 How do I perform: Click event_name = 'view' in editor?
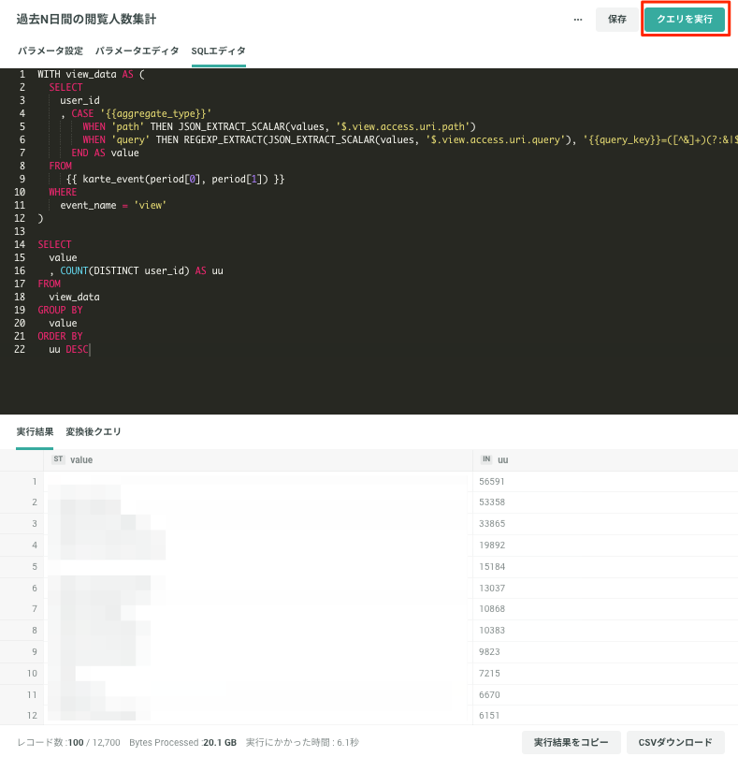(113, 205)
